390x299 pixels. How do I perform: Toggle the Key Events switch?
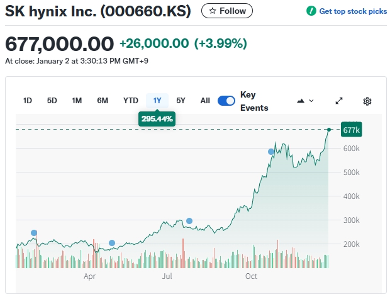(x=226, y=101)
